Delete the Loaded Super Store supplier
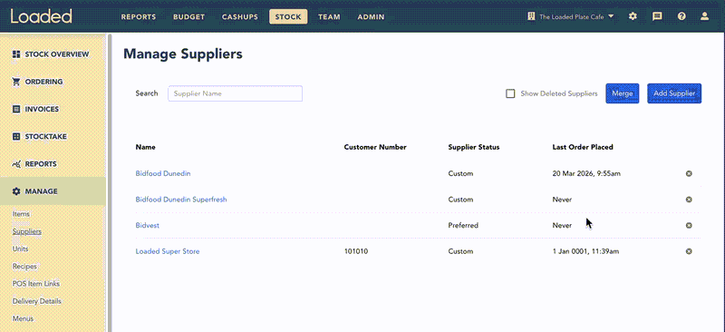This screenshot has height=332, width=725. click(689, 251)
